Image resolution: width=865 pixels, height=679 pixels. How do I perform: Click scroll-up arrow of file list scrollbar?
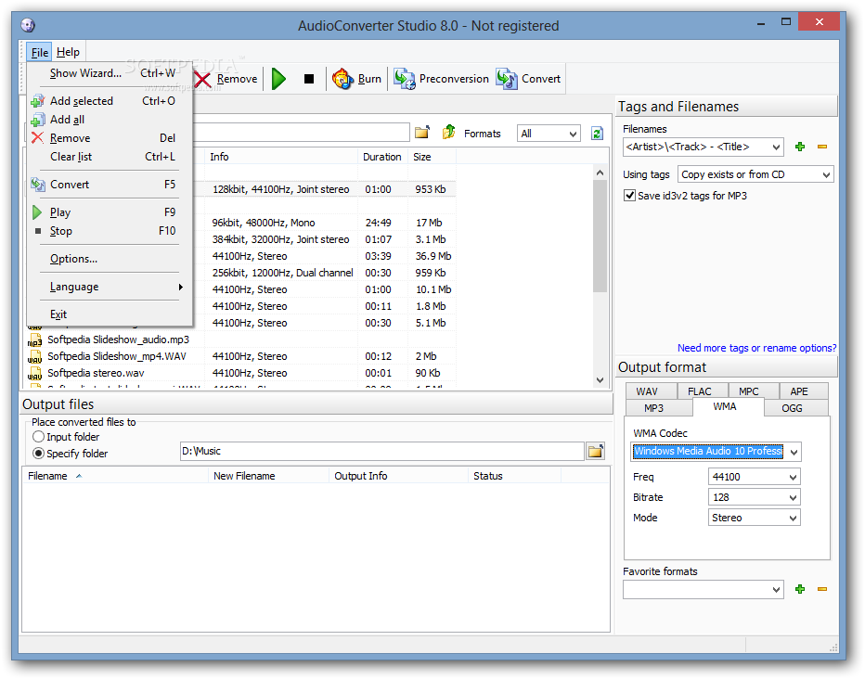point(600,173)
